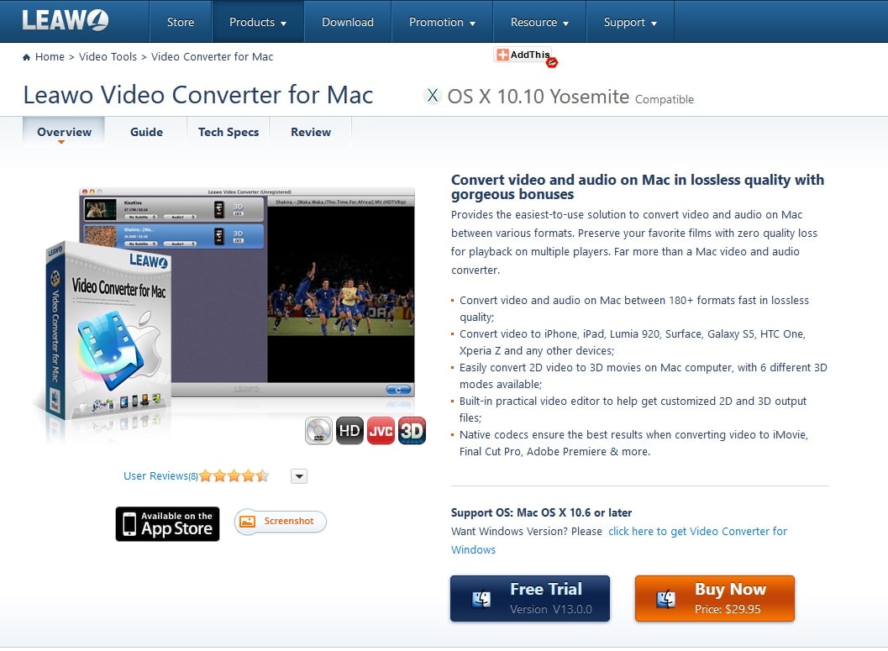Open the Products dropdown menu
Image resolution: width=888 pixels, height=651 pixels.
(258, 22)
